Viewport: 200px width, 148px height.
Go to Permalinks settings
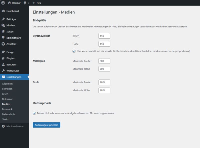coord(8,109)
